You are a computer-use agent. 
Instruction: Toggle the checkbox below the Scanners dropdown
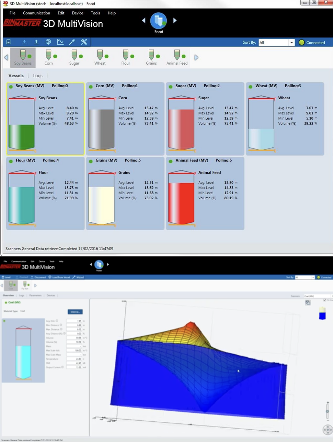(325, 300)
